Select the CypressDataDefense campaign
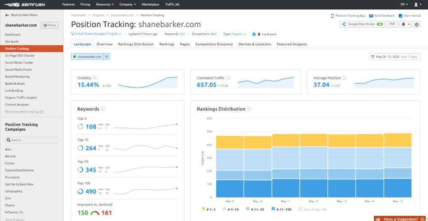 [19, 170]
